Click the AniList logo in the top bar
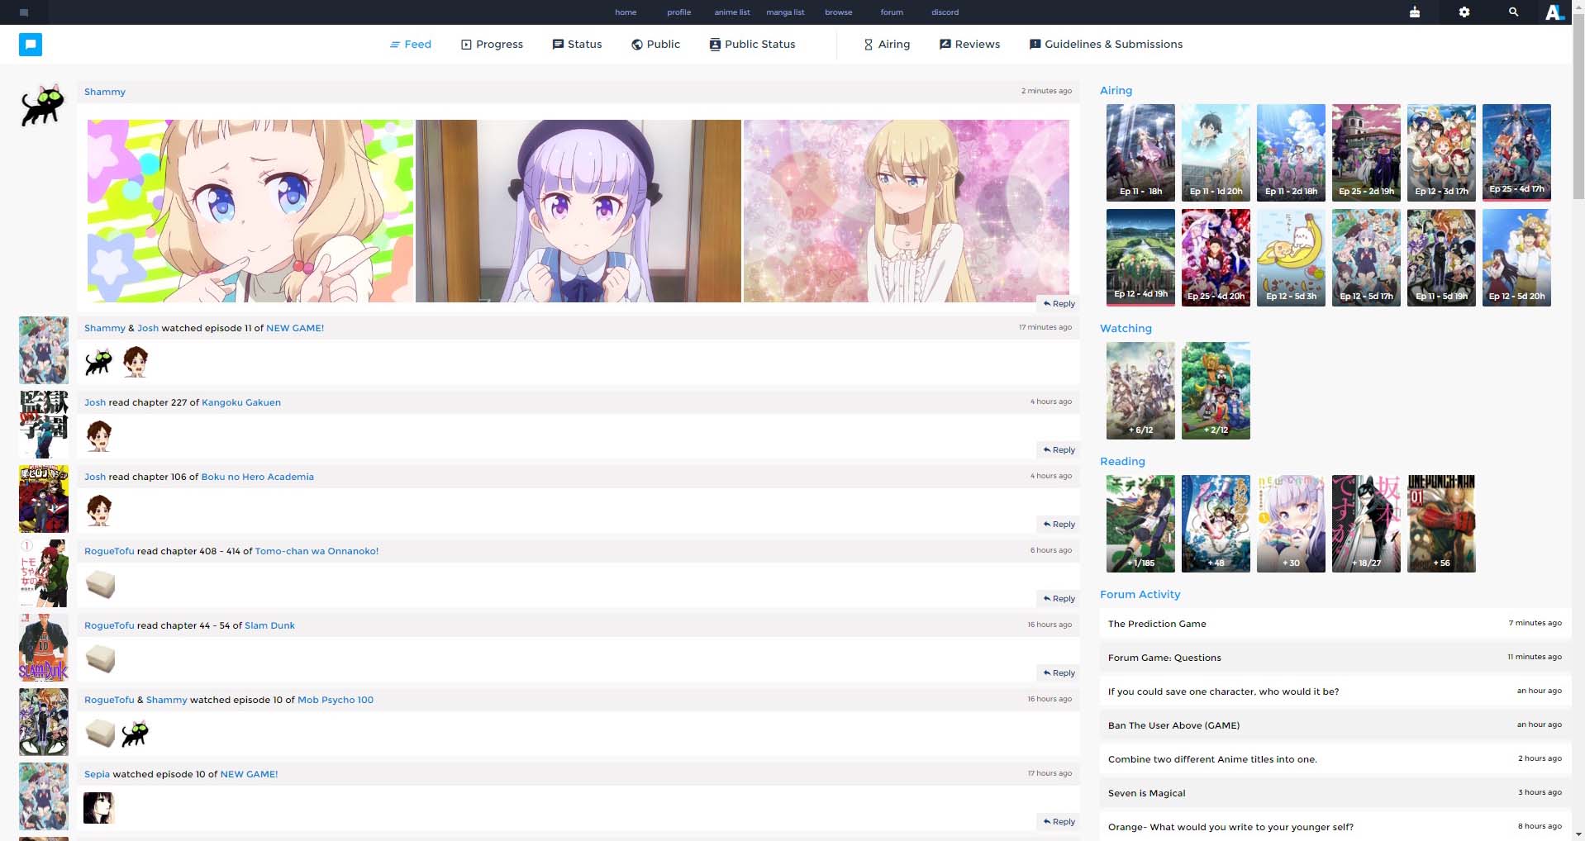The height and width of the screenshot is (841, 1585). click(x=1554, y=12)
